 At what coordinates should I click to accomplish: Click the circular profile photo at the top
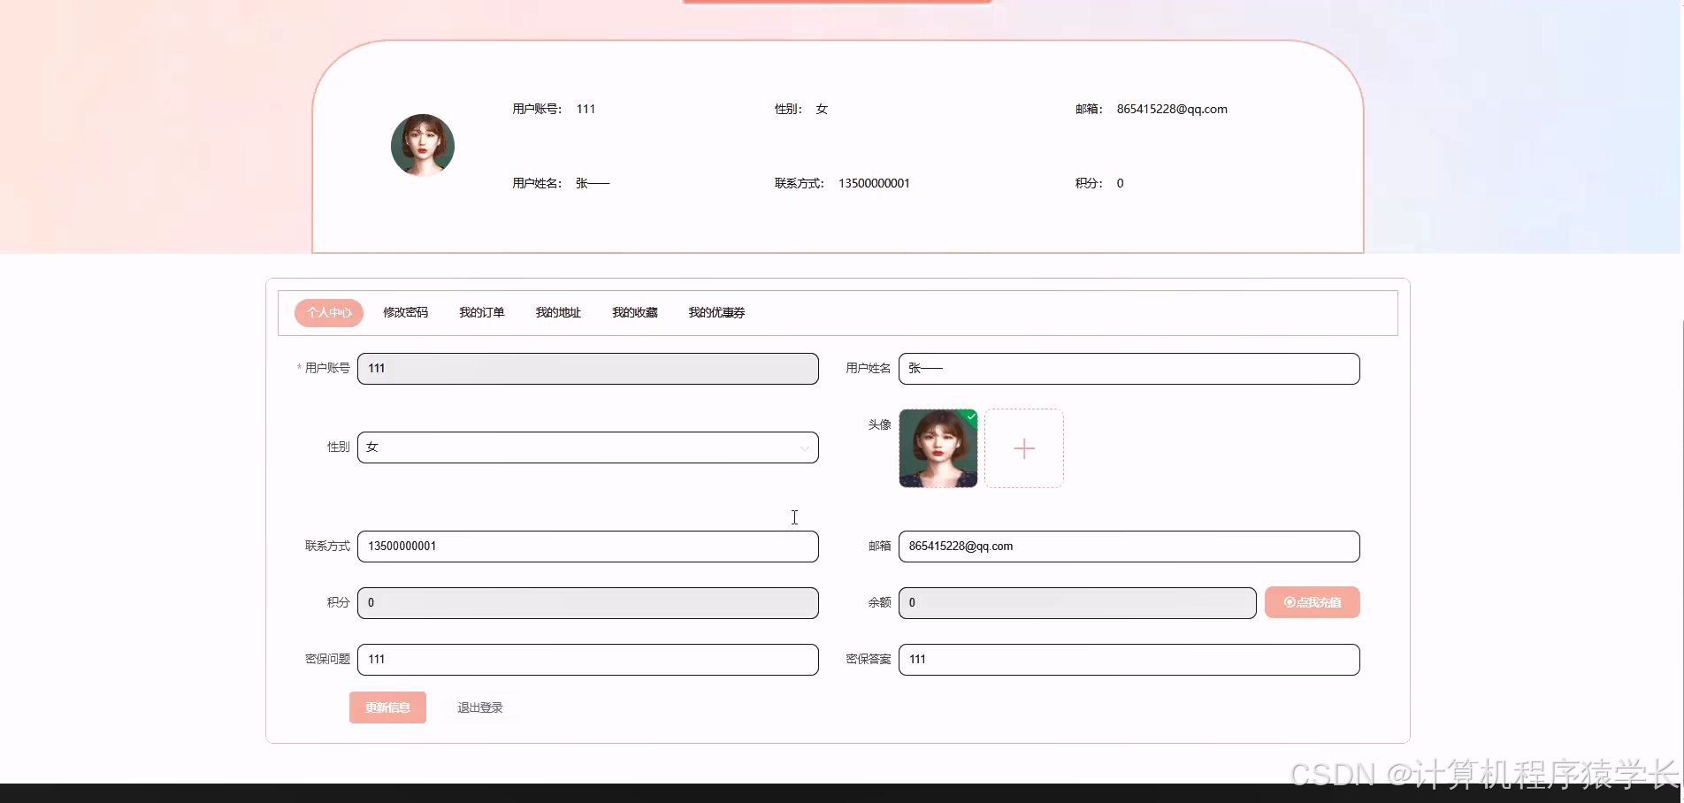422,144
